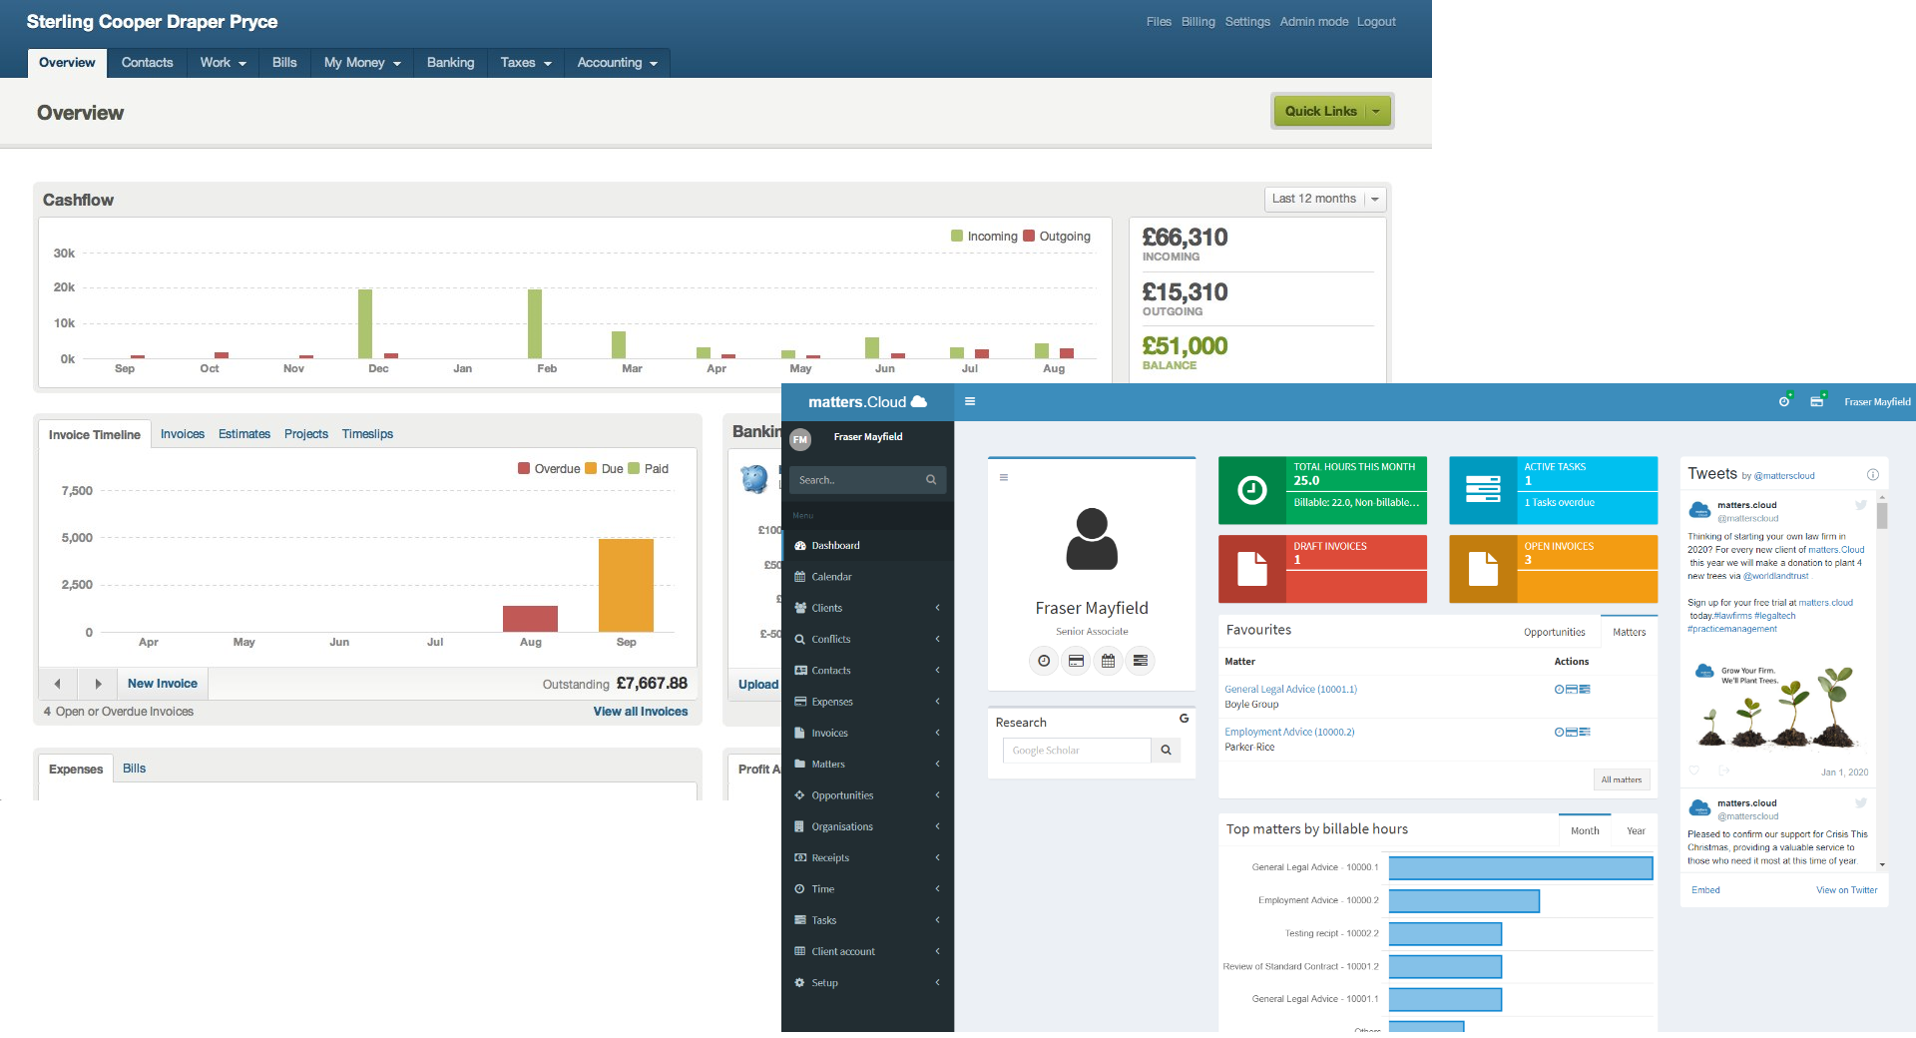
Task: Open the Quick Links dropdown arrow
Action: 1376,111
